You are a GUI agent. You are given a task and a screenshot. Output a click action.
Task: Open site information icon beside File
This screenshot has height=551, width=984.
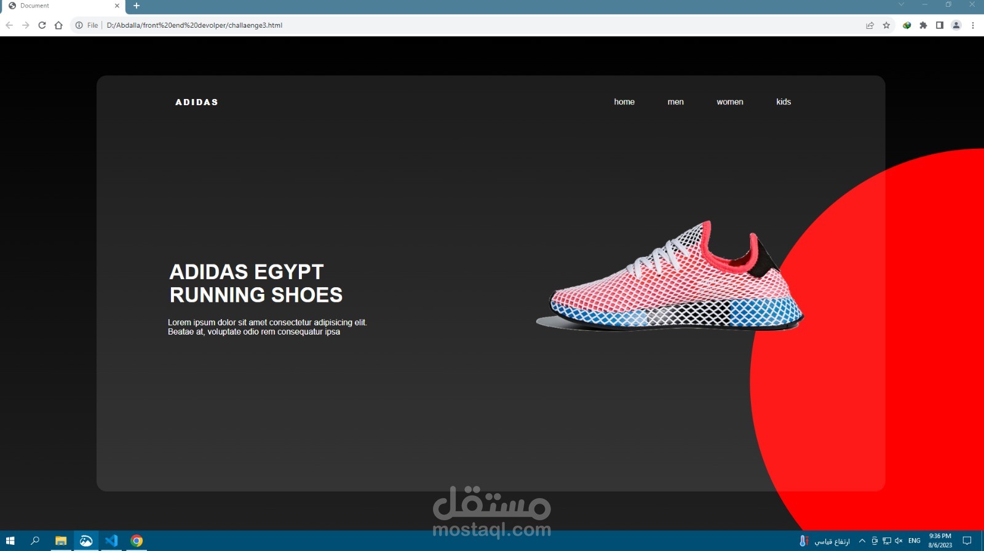coord(79,25)
